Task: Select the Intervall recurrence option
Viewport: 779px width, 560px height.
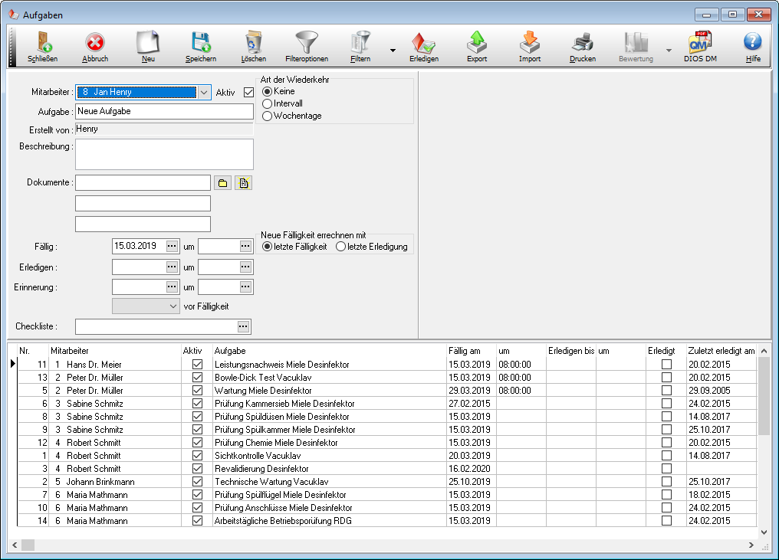Action: pyautogui.click(x=268, y=103)
